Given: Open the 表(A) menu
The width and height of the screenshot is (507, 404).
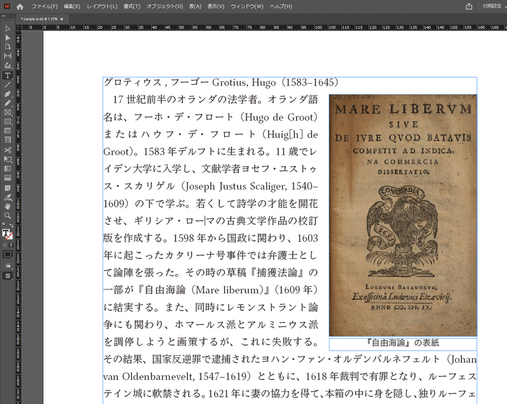Looking at the screenshot, I should coord(195,6).
